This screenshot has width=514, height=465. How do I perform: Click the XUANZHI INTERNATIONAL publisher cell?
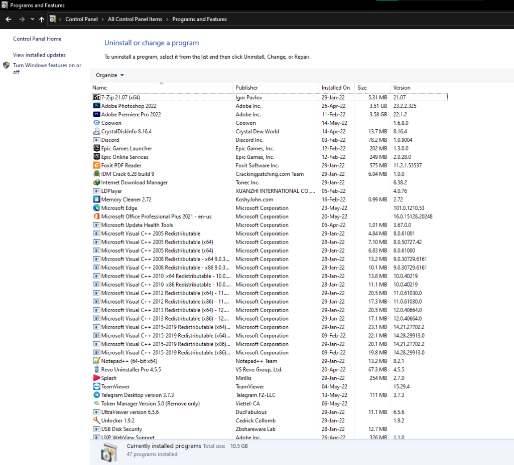276,191
